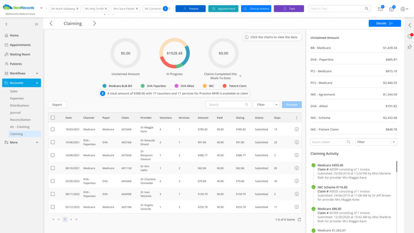The width and height of the screenshot is (414, 233).
Task: Open the appointment notifications calendar icon
Action: pyautogui.click(x=391, y=9)
